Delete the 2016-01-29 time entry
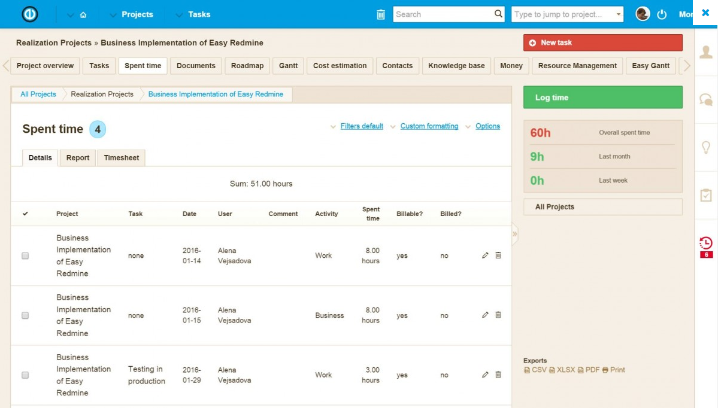 tap(498, 374)
